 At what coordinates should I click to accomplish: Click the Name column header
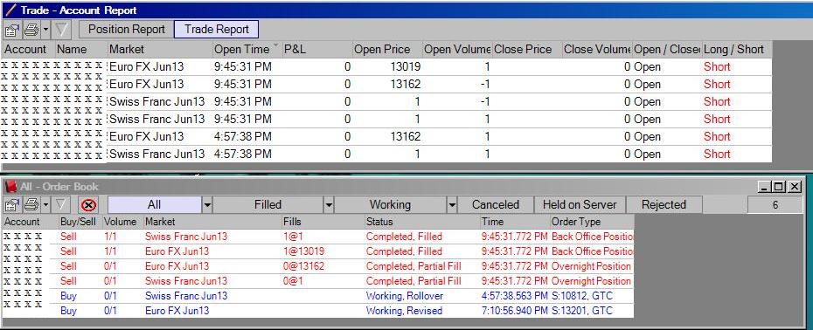(x=81, y=49)
